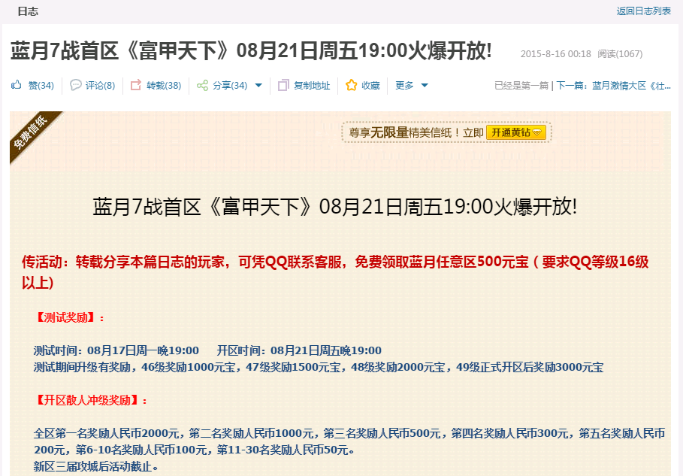Viewport: 683px width, 476px height.
Task: Click the thumbs-up like icon
Action: (x=16, y=85)
